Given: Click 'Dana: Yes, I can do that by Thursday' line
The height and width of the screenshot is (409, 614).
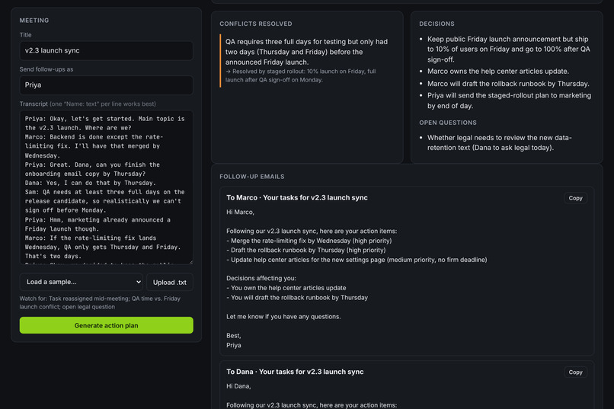Looking at the screenshot, I should (90, 183).
